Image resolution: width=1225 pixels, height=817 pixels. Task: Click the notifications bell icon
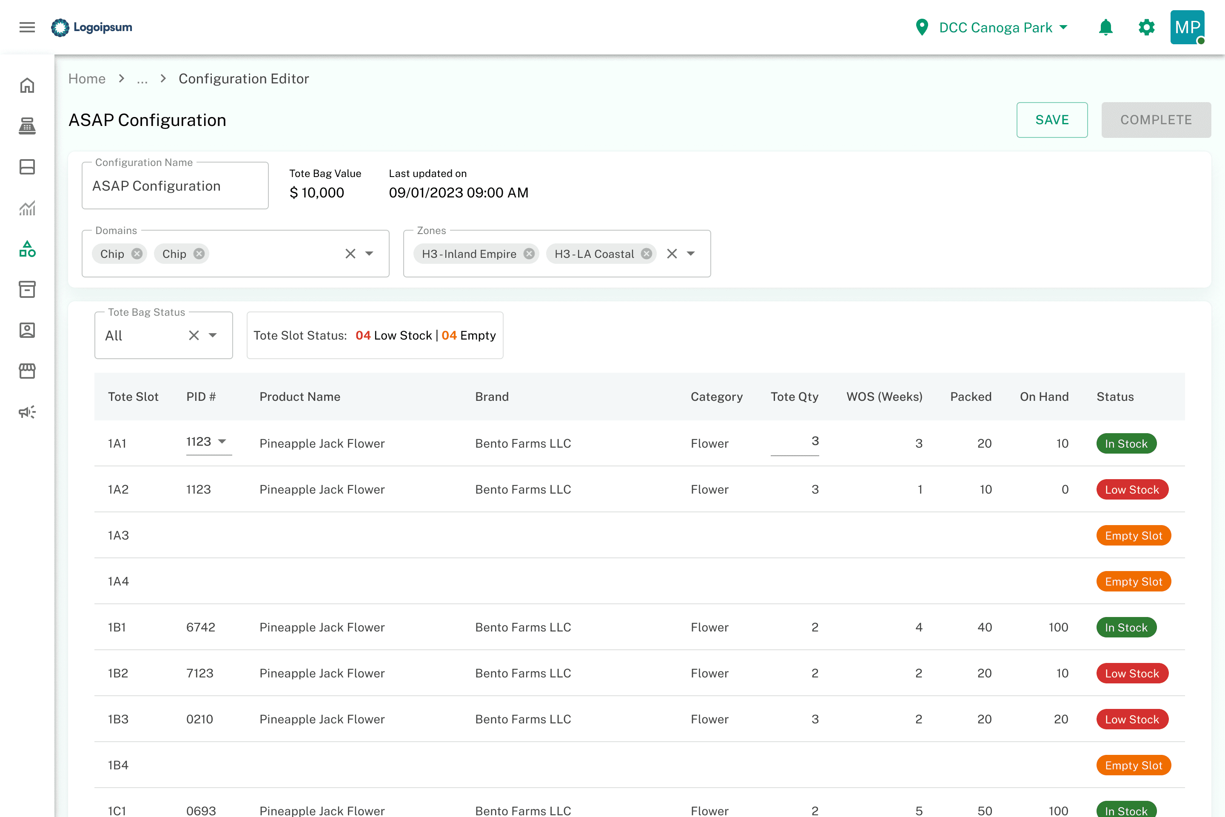1105,27
